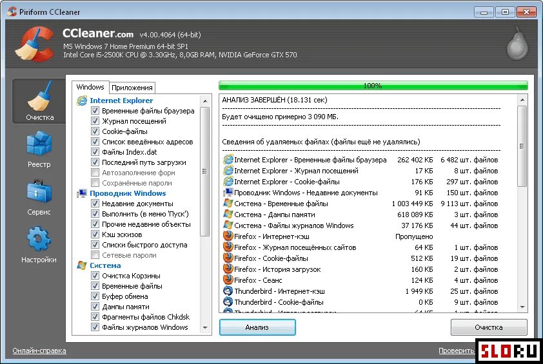Screen dimensions: 543x364
Task: Enable Сохранённые пароли checkbox
Action: pyautogui.click(x=95, y=183)
